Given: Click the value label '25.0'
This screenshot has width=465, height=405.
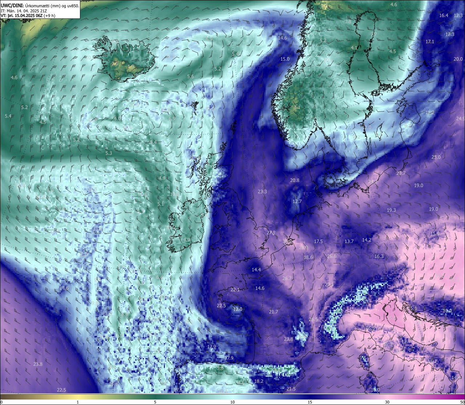Looking at the screenshot, I should click(436, 157).
